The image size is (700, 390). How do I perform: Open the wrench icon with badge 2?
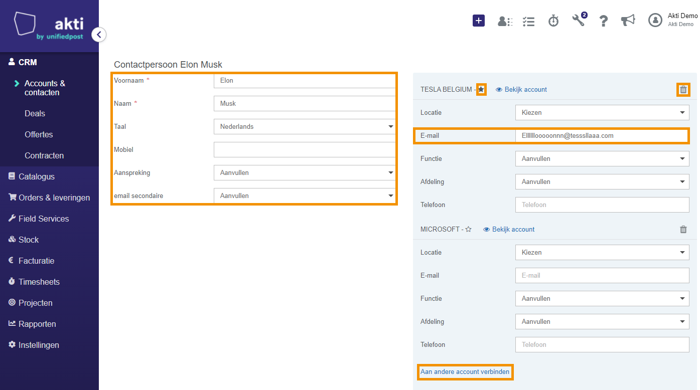point(579,20)
